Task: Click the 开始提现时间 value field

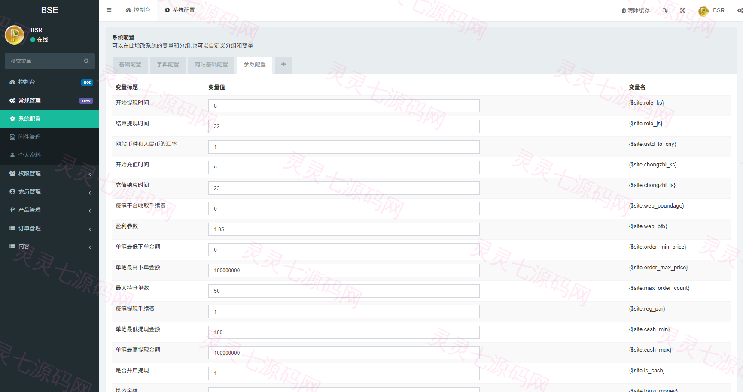Action: (344, 106)
